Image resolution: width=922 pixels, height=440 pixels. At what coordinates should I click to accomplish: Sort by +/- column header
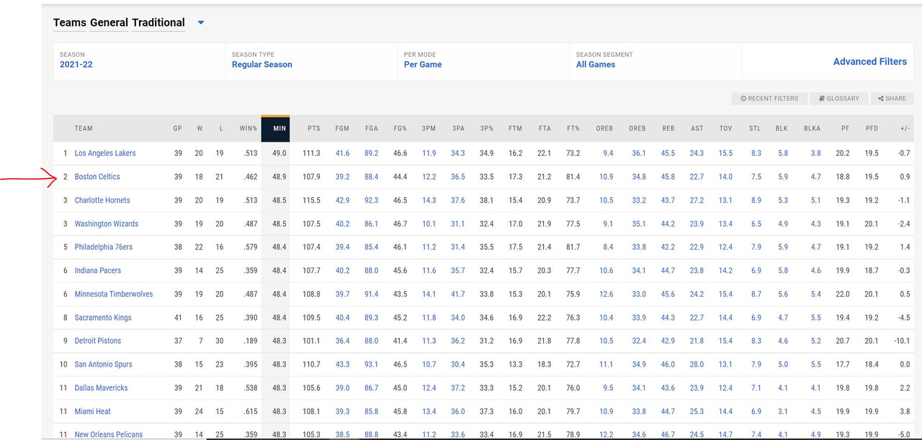(905, 129)
